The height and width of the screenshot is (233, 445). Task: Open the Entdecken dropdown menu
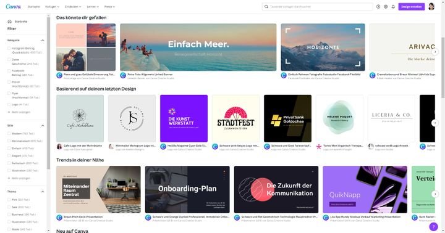(x=73, y=7)
